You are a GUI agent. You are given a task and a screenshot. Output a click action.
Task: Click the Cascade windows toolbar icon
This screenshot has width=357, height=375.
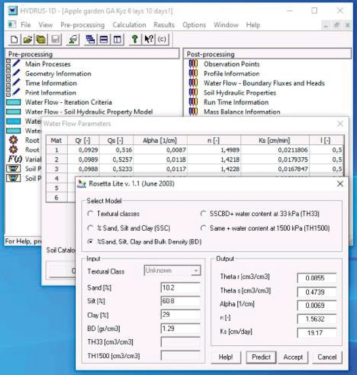(x=91, y=39)
